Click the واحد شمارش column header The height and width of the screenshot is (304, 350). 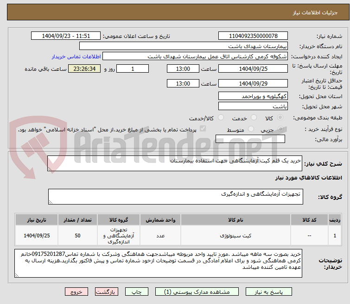(x=160, y=220)
